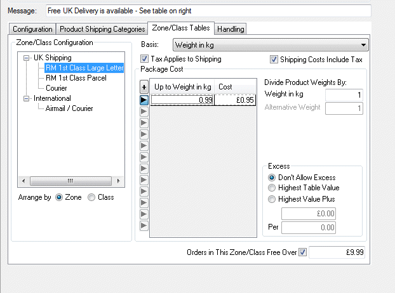The image size is (395, 293).
Task: Select Airmail / Courier tree item
Action: point(69,108)
